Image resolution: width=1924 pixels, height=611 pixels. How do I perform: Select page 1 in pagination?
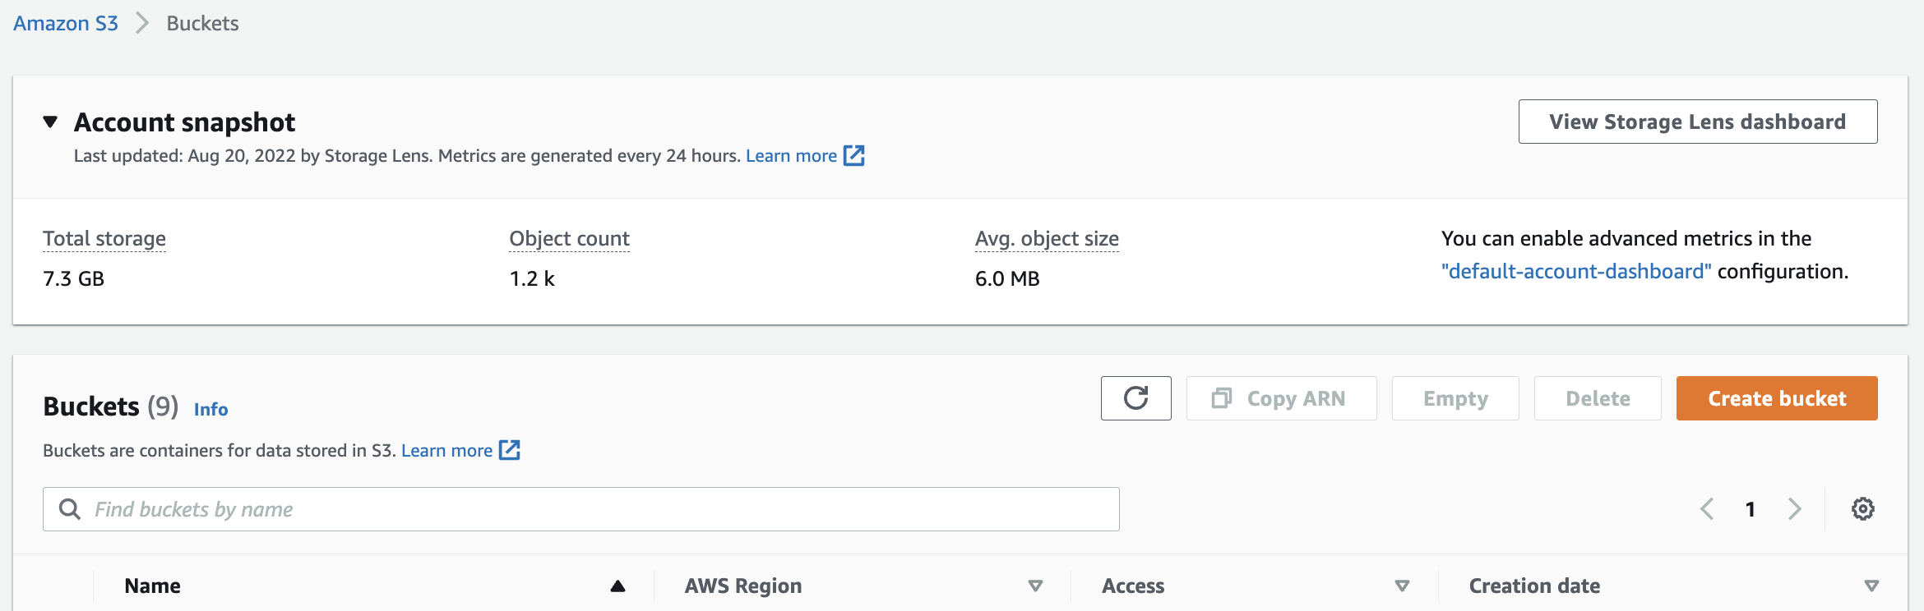1751,509
